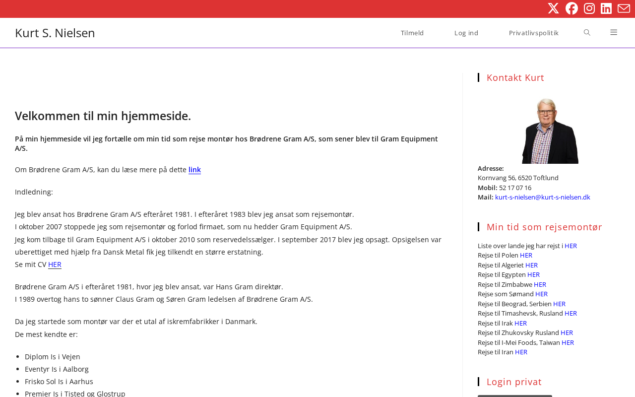Click the 'Eventyr Is i Aalborg' list item

click(57, 369)
